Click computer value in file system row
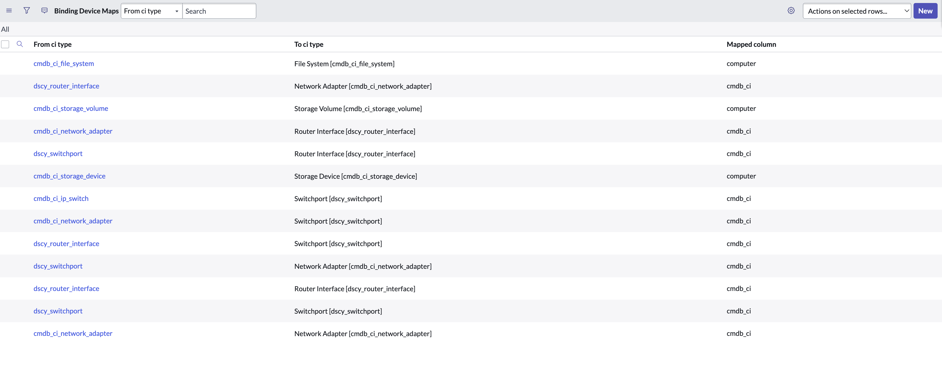 (741, 64)
